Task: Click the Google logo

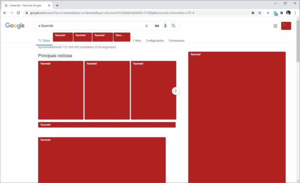Action: (15, 25)
